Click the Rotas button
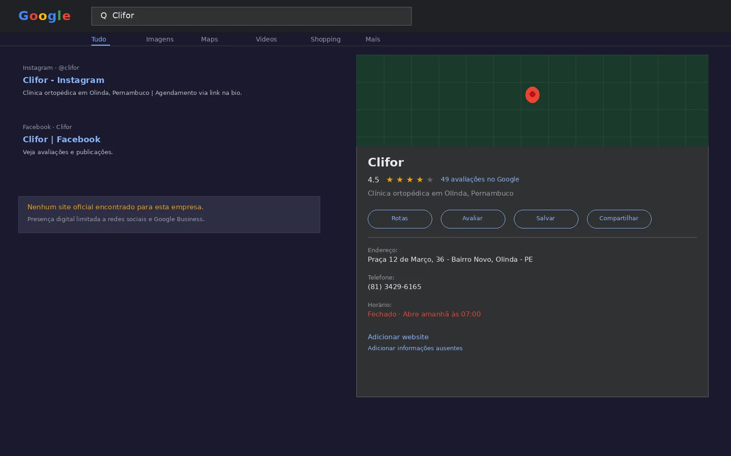The height and width of the screenshot is (456, 731). point(400,219)
